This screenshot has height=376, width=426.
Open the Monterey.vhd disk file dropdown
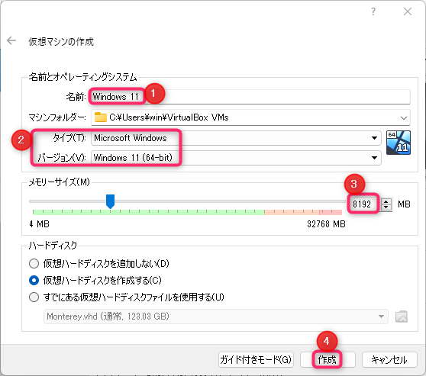(216, 317)
